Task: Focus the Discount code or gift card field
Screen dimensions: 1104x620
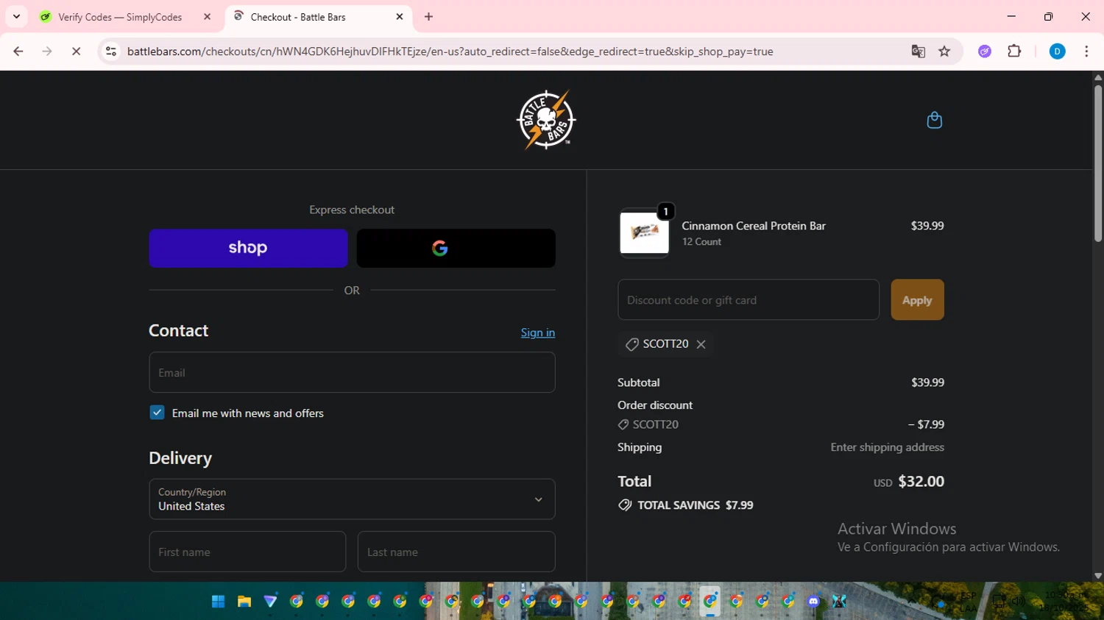Action: coord(749,300)
